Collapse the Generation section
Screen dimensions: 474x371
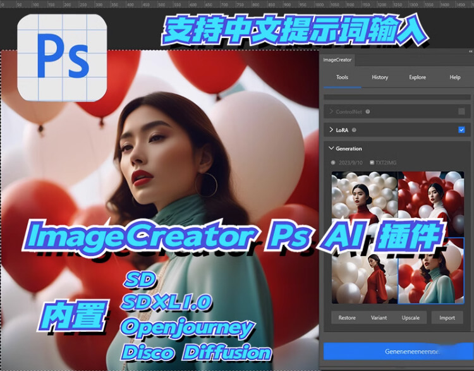331,148
